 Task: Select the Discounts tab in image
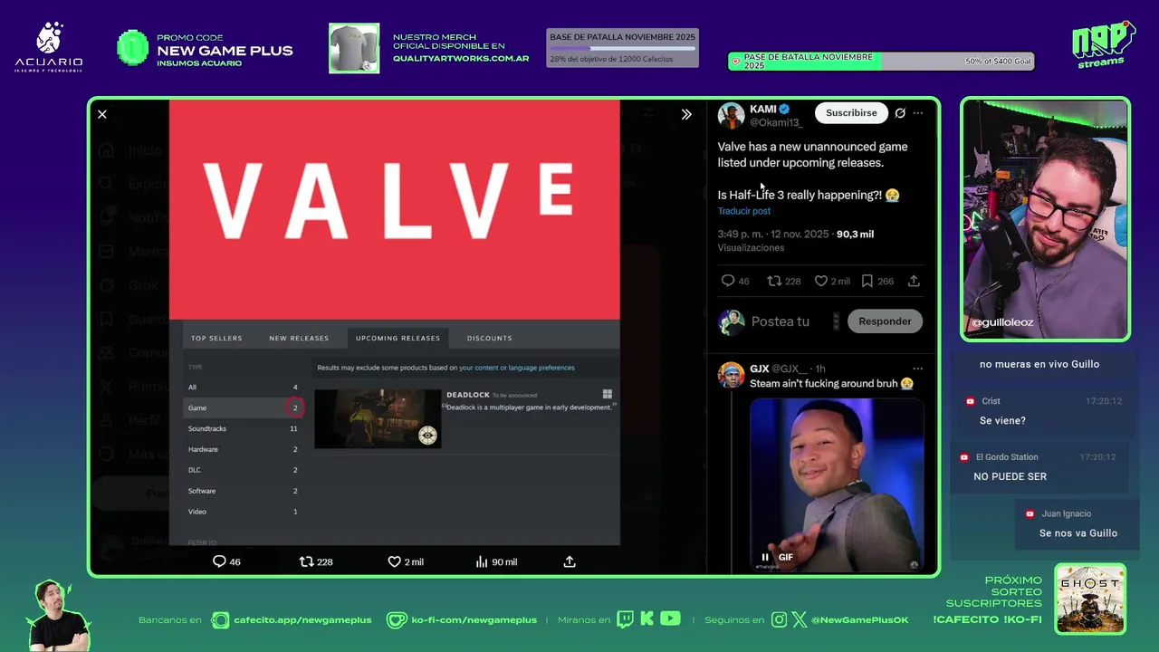pyautogui.click(x=489, y=338)
